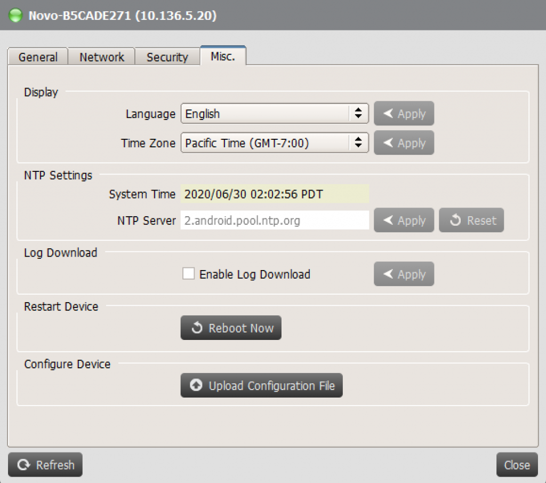
Task: Click Upload Configuration File button
Action: (x=261, y=385)
